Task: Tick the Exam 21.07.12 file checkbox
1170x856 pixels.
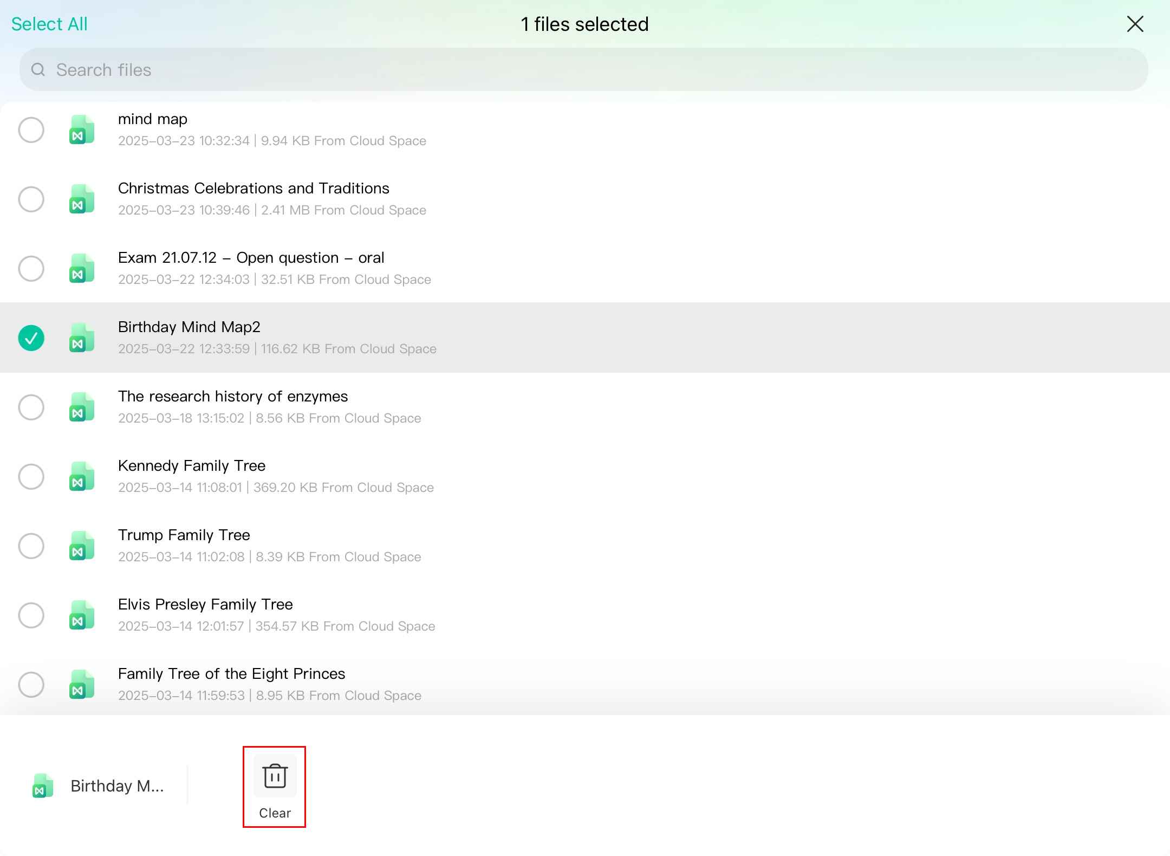Action: [31, 268]
